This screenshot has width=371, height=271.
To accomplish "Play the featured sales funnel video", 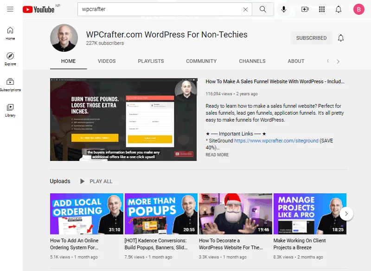I will point(123,120).
